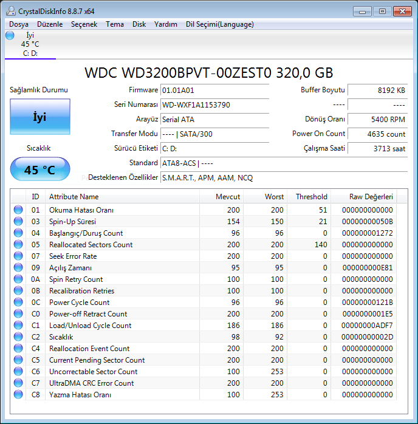Click status orb for Seek Error Rate row

tap(18, 256)
